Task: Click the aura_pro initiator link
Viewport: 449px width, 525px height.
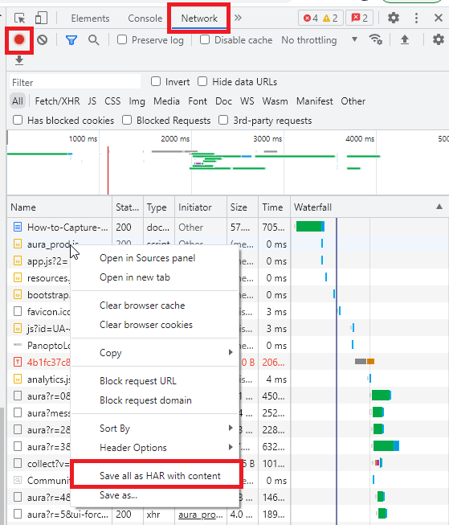Action: 201,515
